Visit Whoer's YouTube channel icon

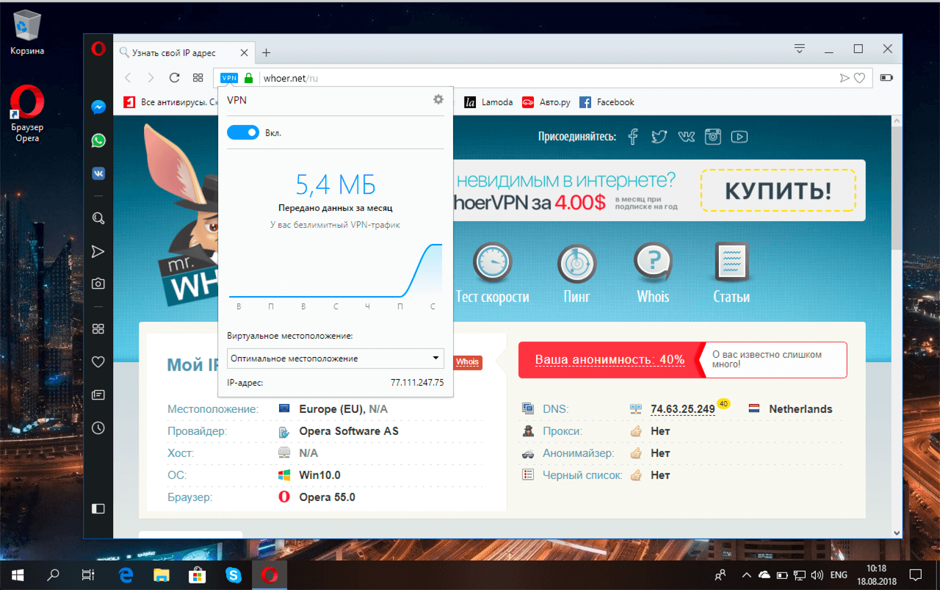[x=739, y=137]
